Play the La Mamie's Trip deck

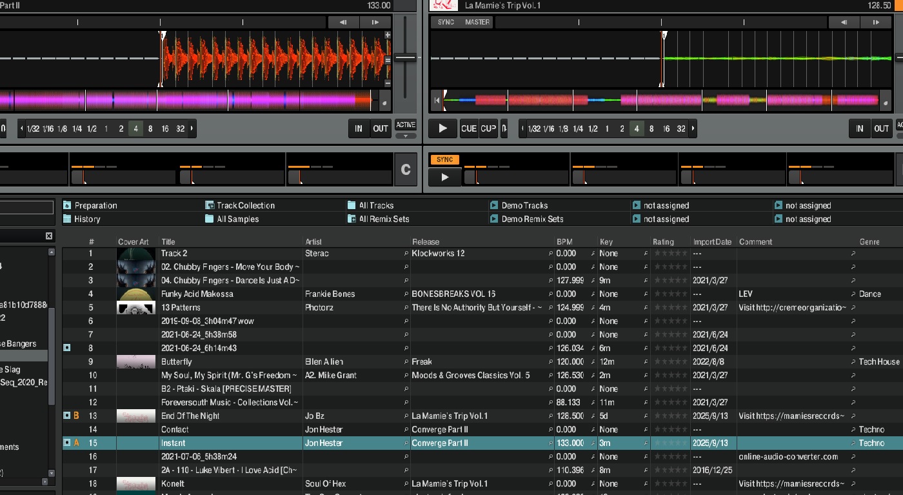pyautogui.click(x=442, y=128)
